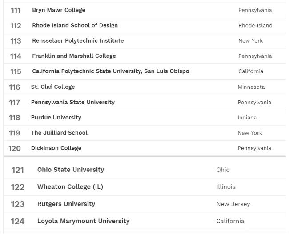Viewport: 289px width, 234px height.
Task: Select Rutgers University
Action: point(66,204)
